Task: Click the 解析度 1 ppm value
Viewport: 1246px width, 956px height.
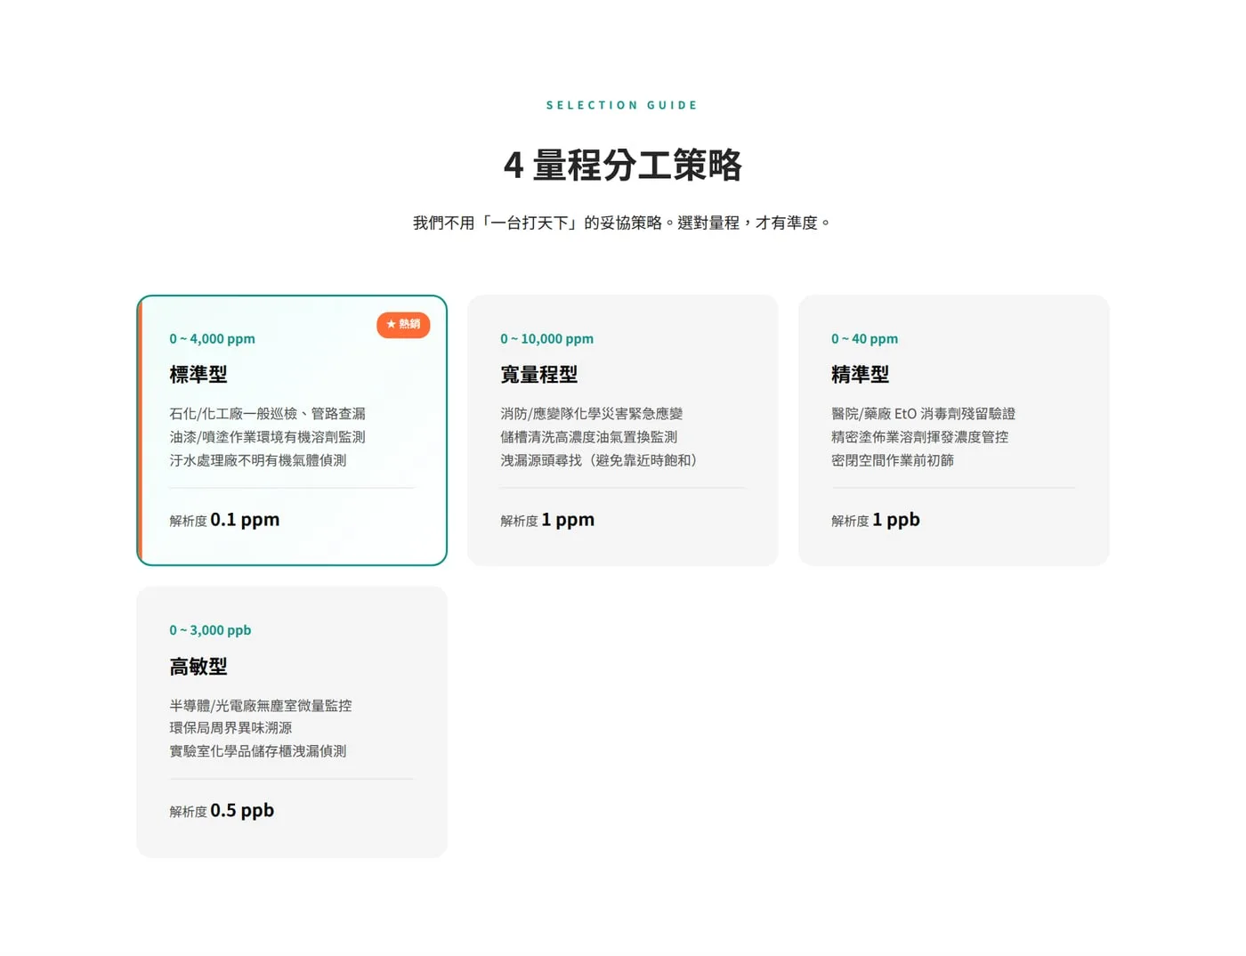Action: coord(547,520)
